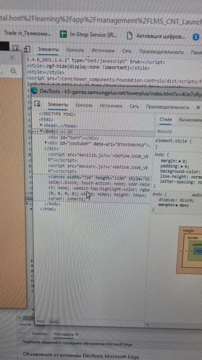Image resolution: width=202 pixels, height=360 pixels.
Task: Switch to Вычисляем computed pane tab
Action: tap(190, 120)
